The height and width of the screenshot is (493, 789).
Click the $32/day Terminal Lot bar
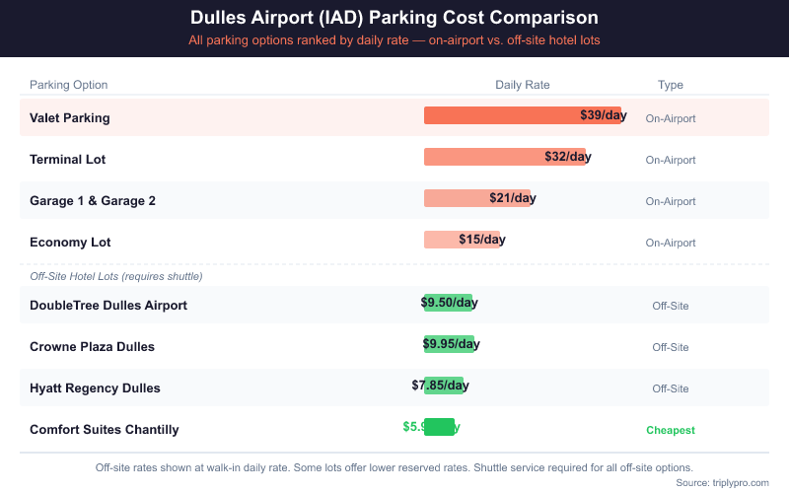click(504, 157)
